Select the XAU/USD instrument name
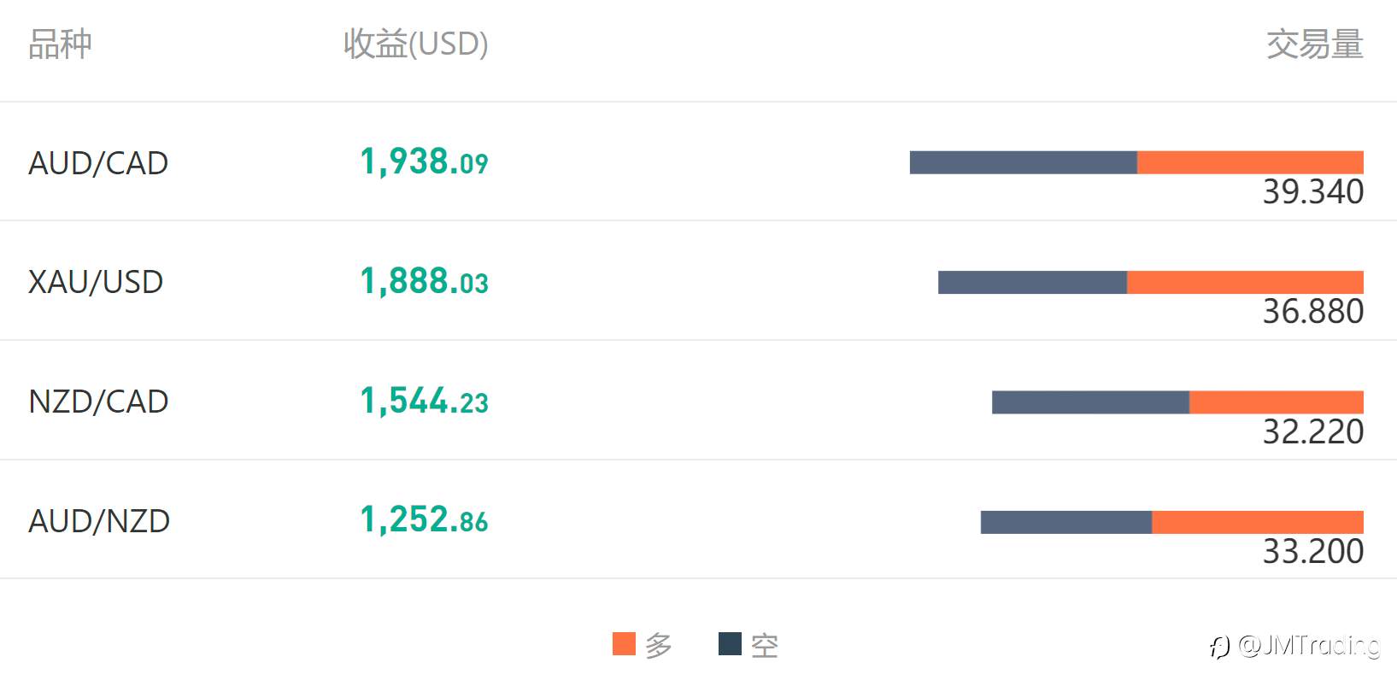 click(96, 282)
